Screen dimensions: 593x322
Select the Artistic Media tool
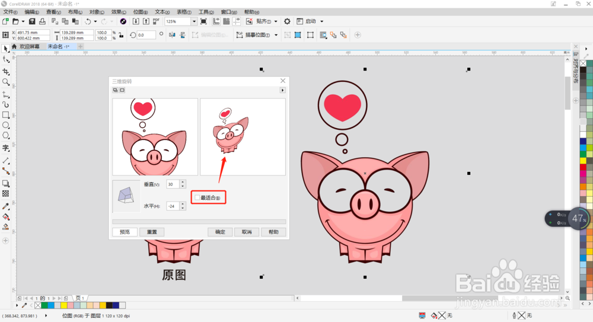click(6, 104)
